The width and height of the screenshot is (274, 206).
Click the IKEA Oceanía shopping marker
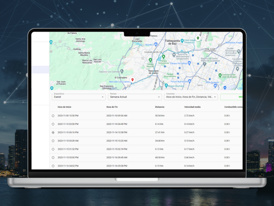[215, 85]
